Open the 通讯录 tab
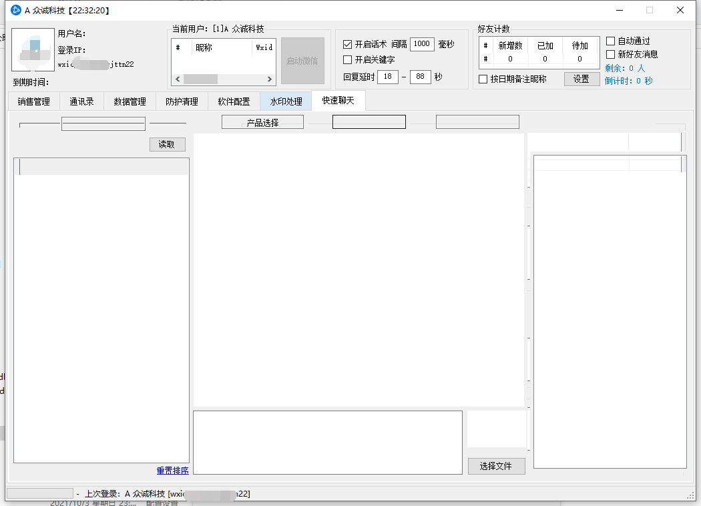701x506 pixels. pyautogui.click(x=81, y=101)
